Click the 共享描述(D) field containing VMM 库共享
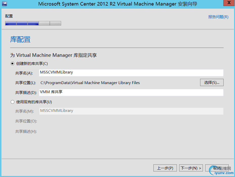 [131, 92]
